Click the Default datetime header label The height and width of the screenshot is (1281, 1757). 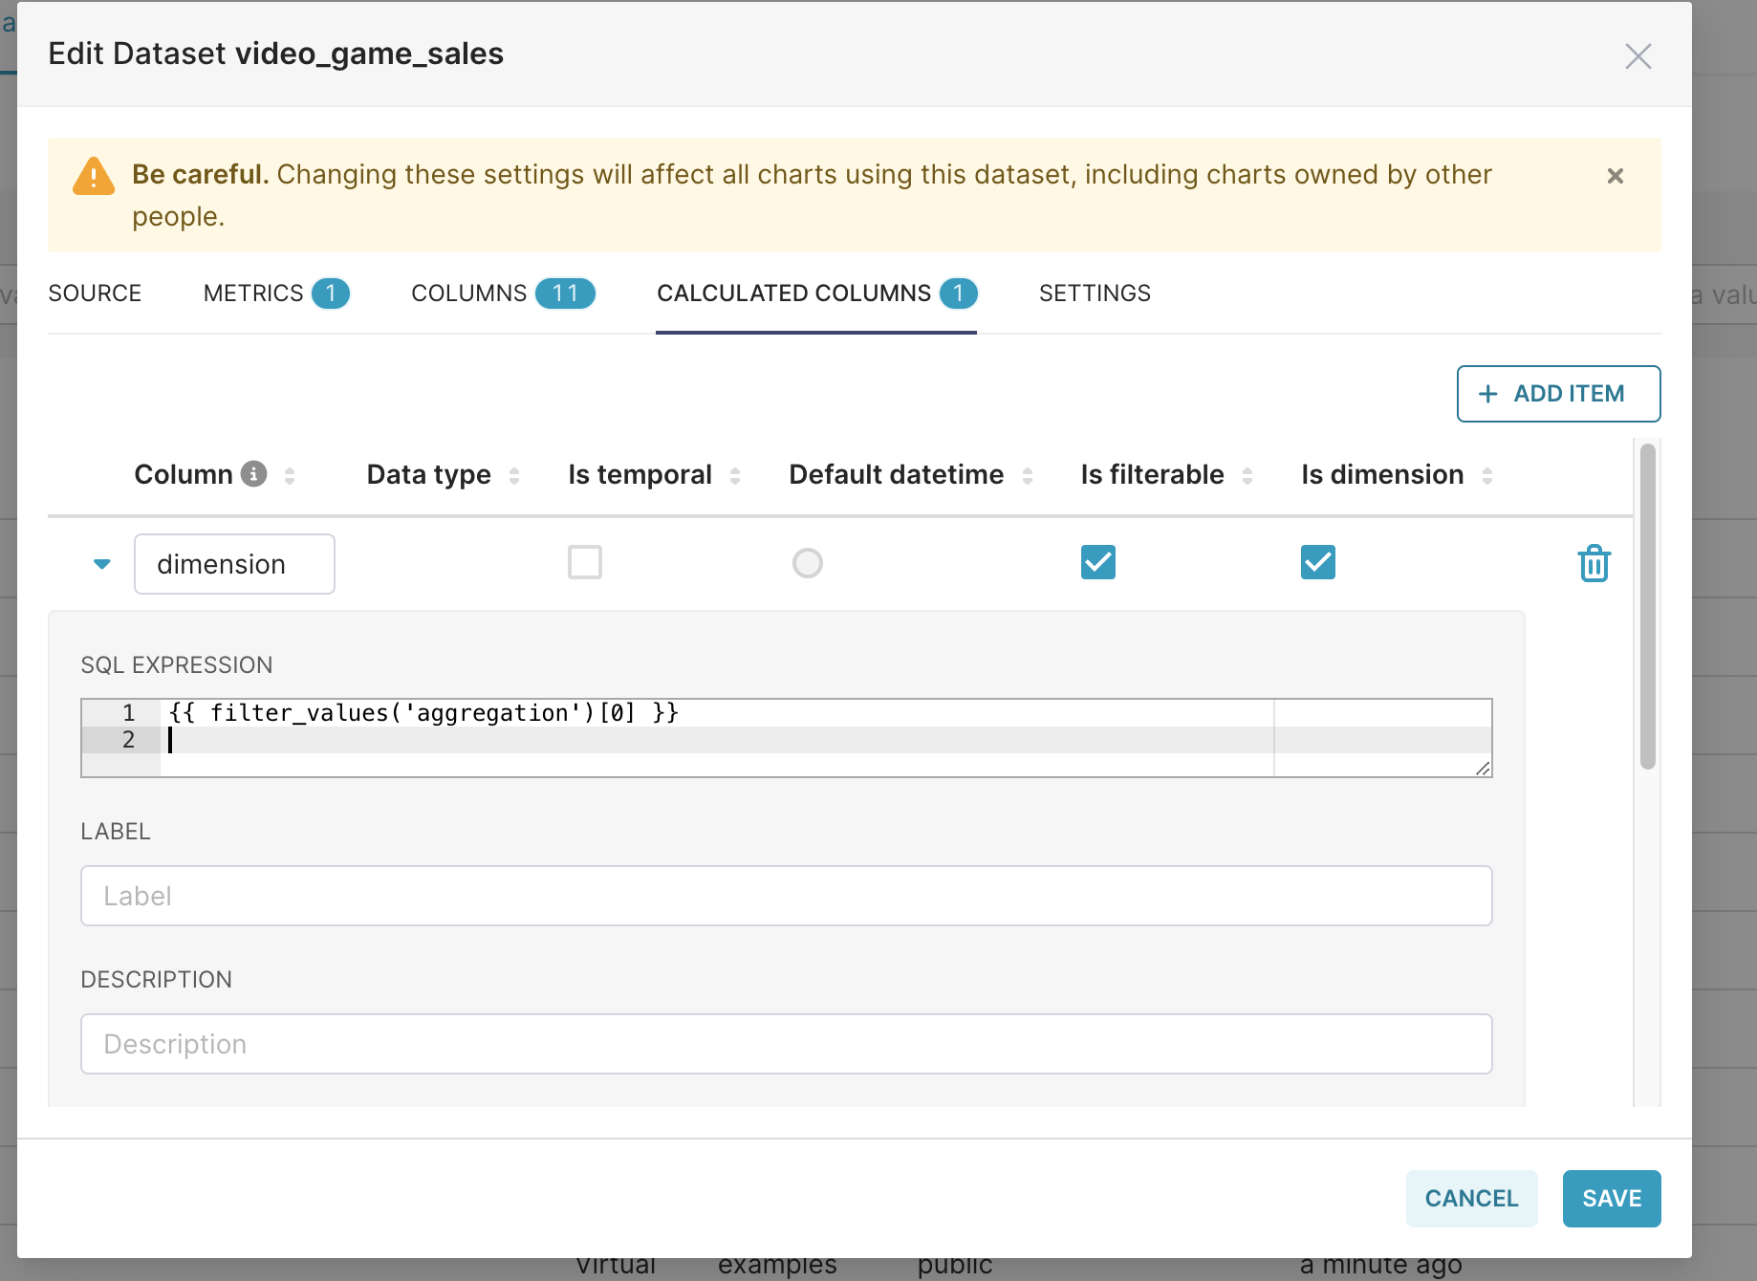897,475
